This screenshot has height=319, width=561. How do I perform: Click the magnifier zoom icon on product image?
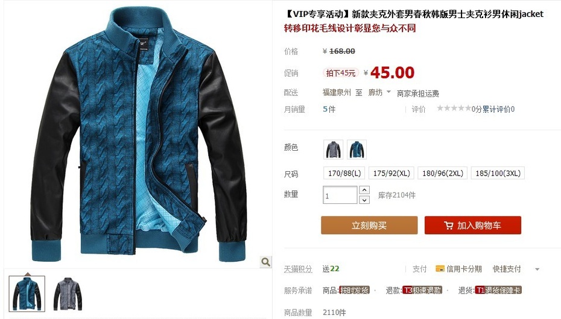[265, 262]
